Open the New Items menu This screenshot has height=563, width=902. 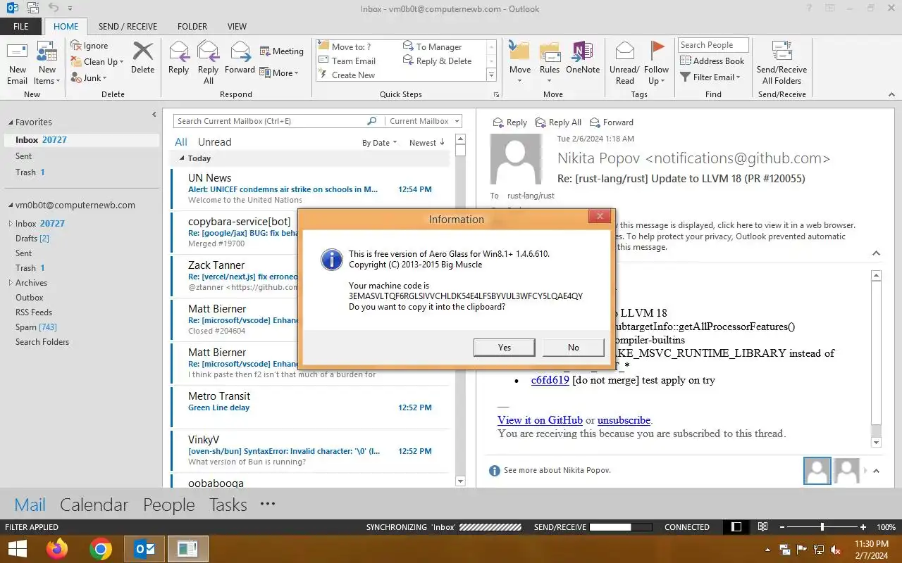click(47, 63)
